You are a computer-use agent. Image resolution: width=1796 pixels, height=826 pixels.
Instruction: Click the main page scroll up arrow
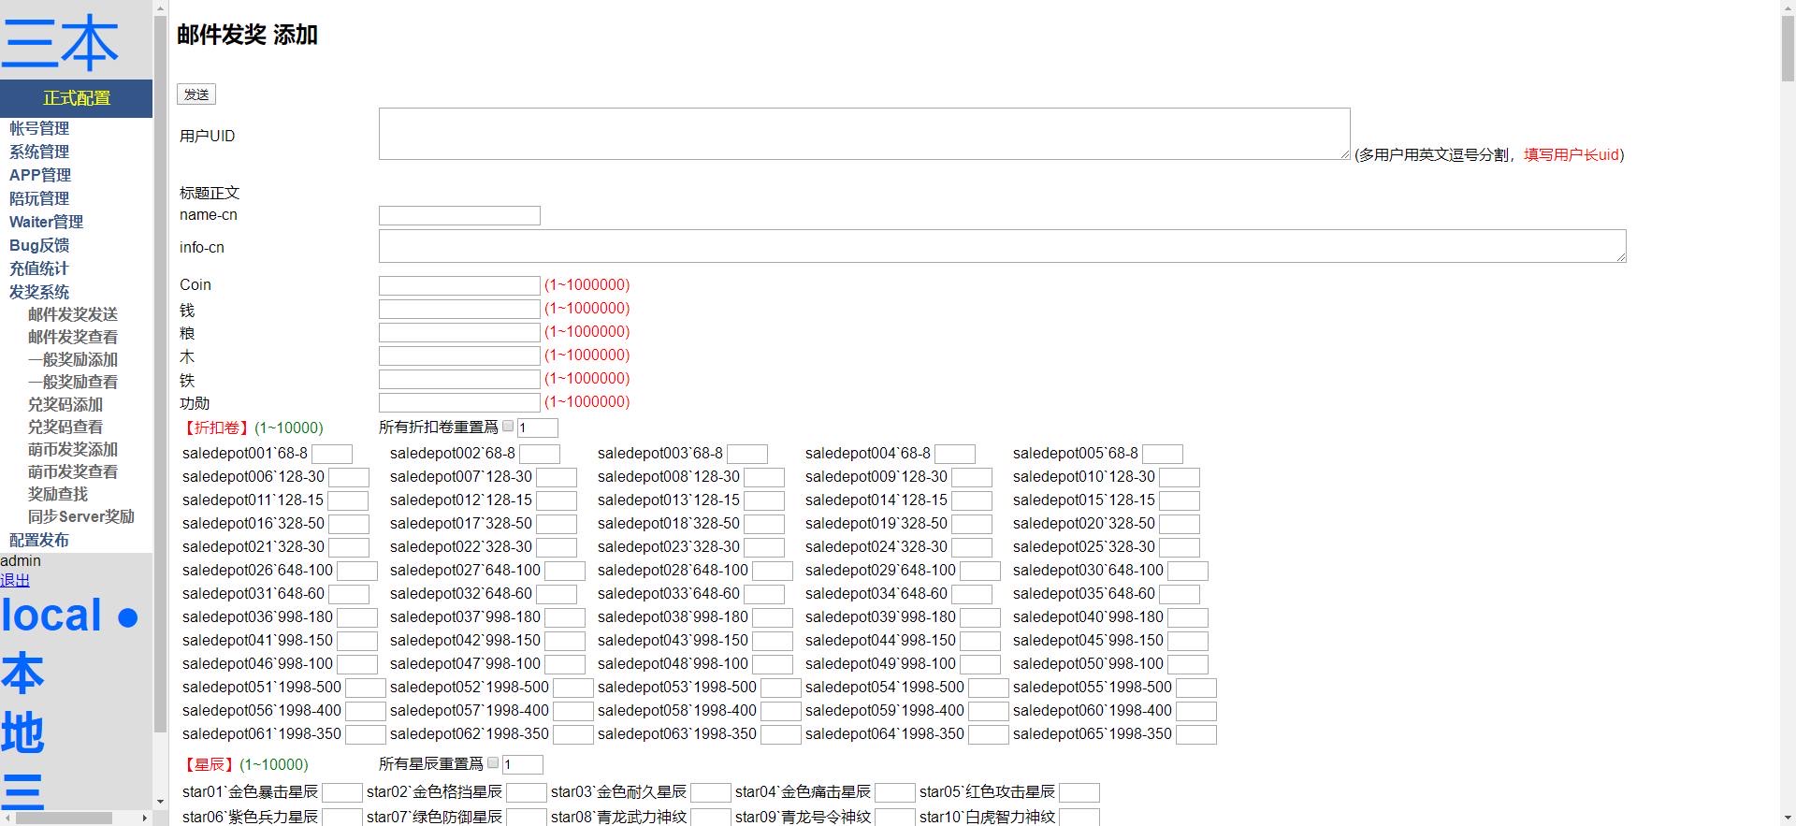[x=1787, y=7]
